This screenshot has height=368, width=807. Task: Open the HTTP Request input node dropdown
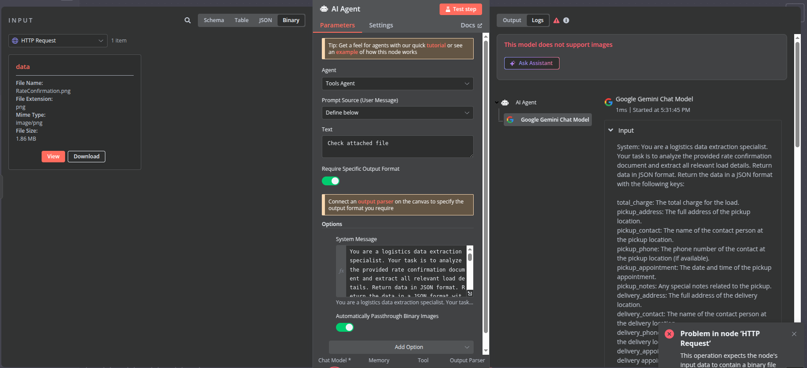(x=58, y=41)
